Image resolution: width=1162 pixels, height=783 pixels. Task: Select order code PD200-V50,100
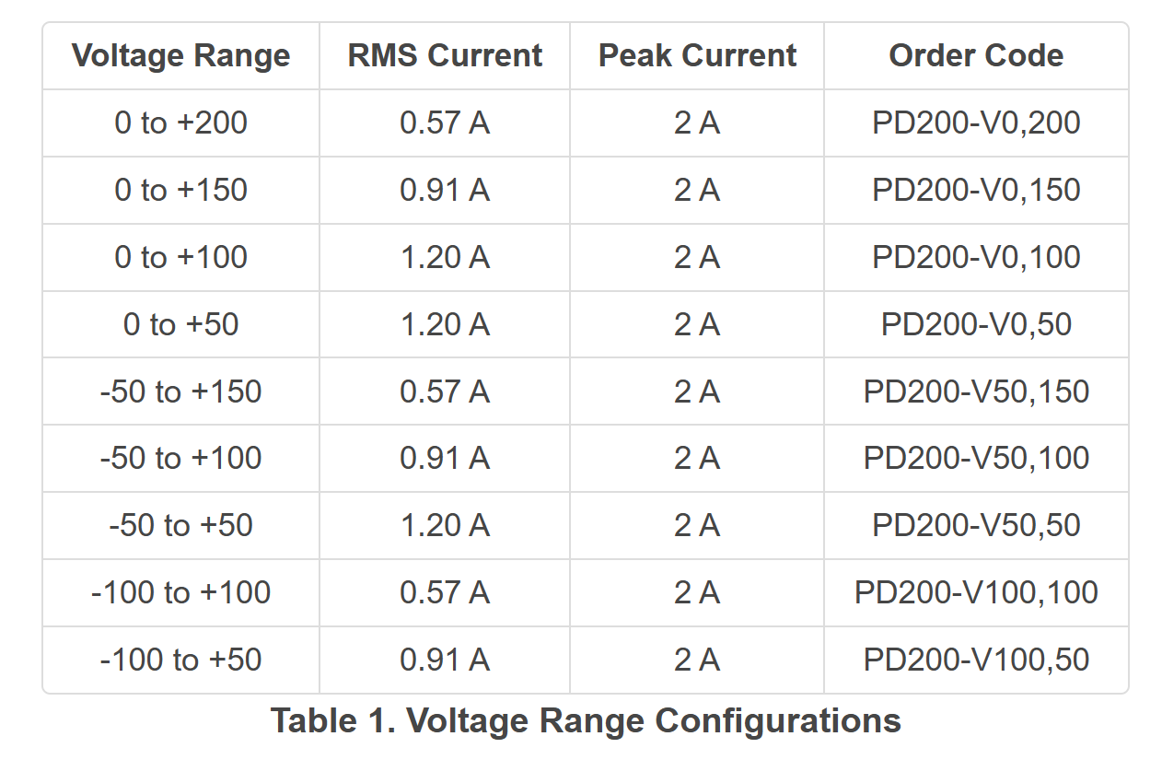click(x=976, y=458)
